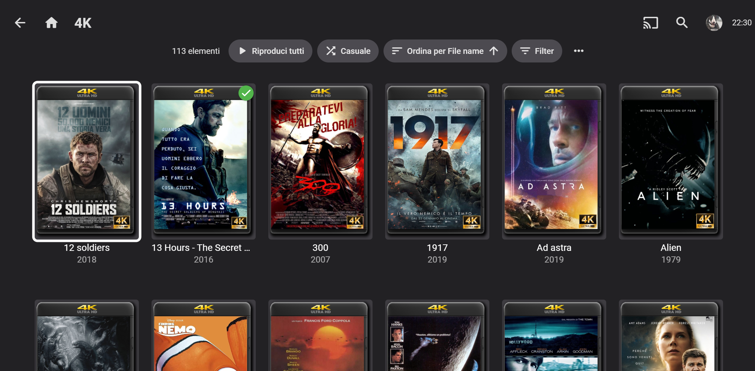
Task: Open search with the magnifier icon
Action: click(x=682, y=23)
